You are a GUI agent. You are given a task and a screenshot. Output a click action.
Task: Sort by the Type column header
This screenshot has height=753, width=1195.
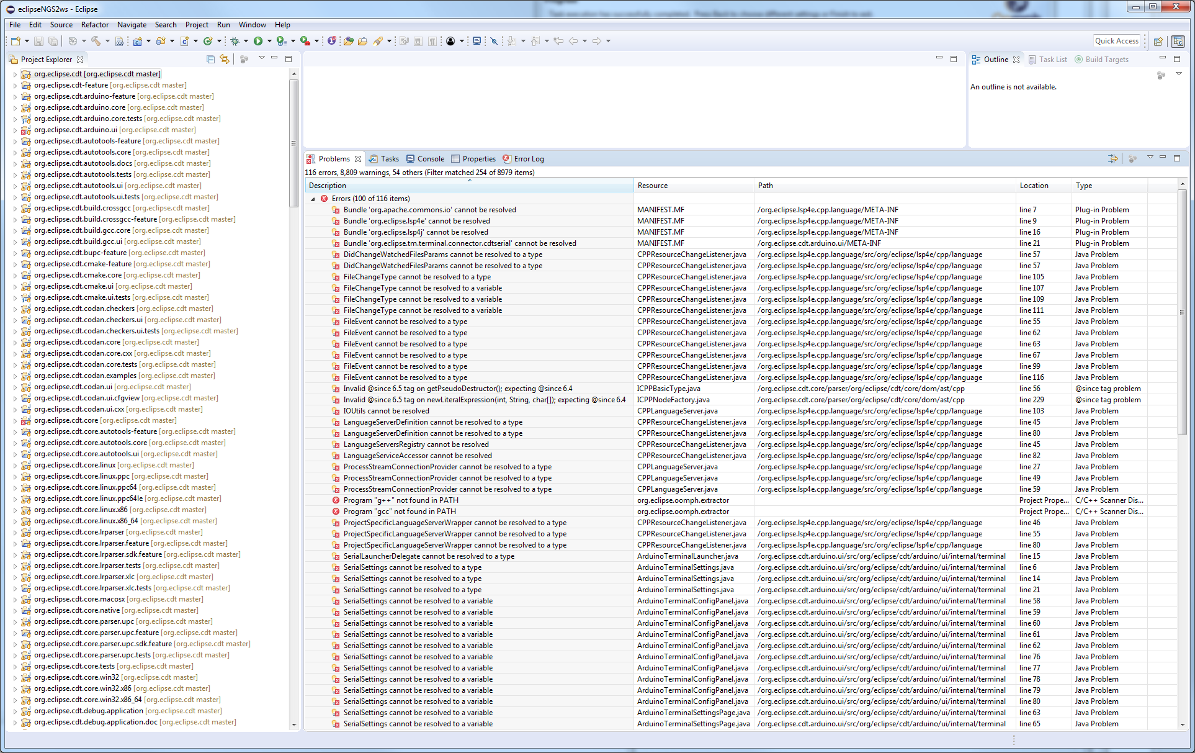pyautogui.click(x=1109, y=186)
